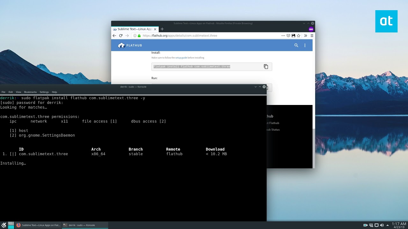Image resolution: width=408 pixels, height=229 pixels.
Task: Click 'Installing…' line in Konsole
Action: point(13,163)
